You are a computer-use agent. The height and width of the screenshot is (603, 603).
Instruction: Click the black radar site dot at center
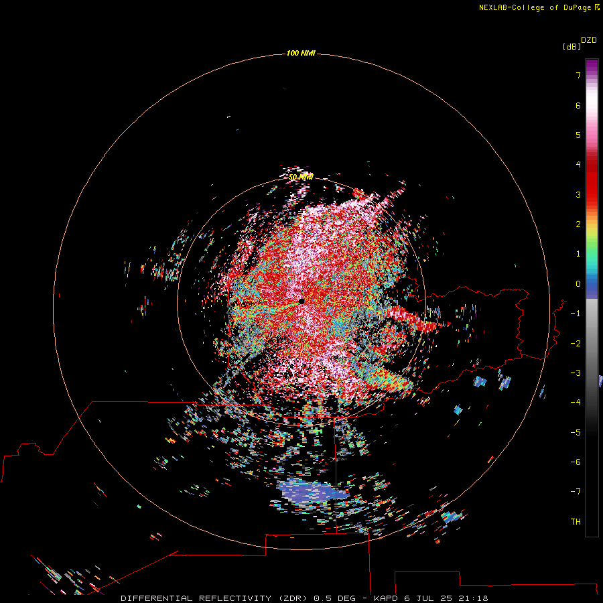tap(301, 301)
